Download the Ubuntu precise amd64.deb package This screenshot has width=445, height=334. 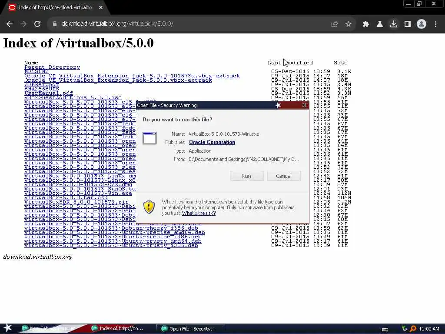[x=115, y=232]
